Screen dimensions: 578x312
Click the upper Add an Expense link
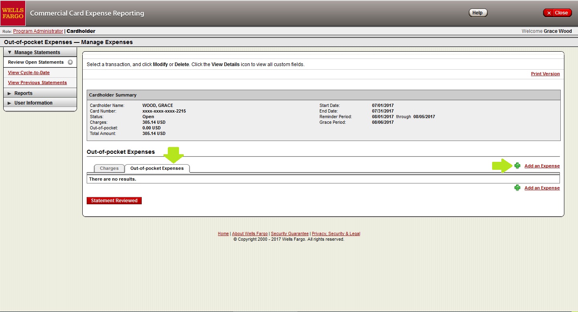click(x=542, y=166)
